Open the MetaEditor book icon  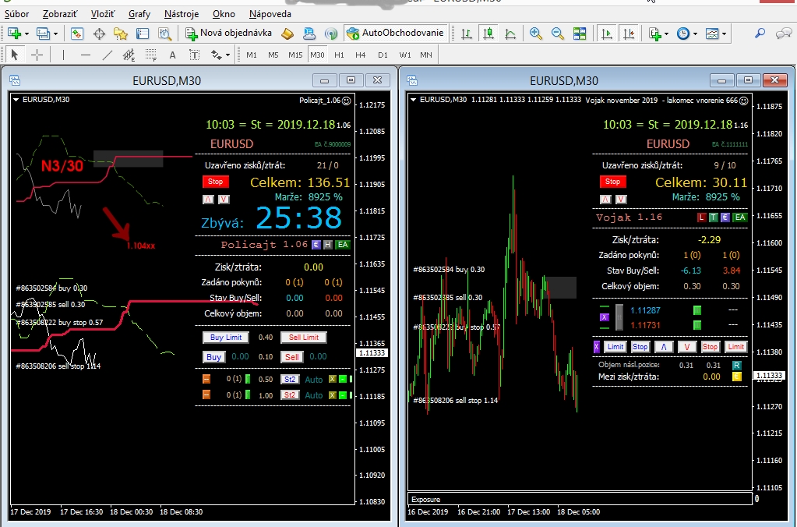pos(287,34)
